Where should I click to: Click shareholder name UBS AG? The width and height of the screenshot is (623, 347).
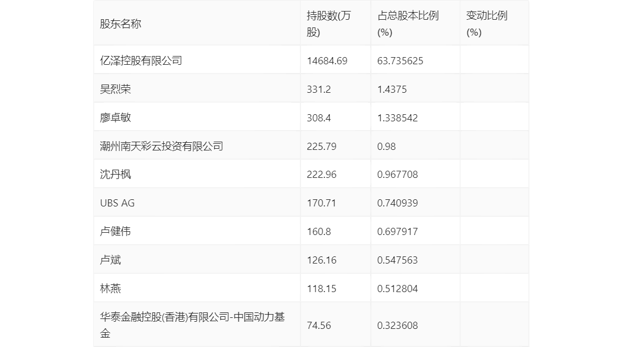(x=117, y=203)
